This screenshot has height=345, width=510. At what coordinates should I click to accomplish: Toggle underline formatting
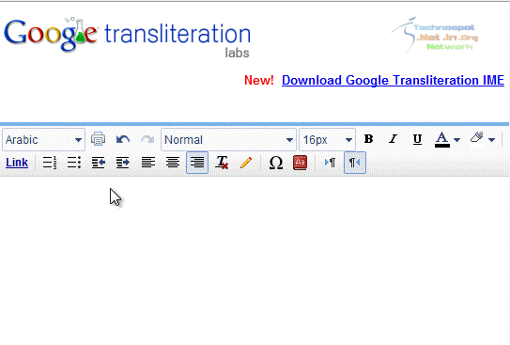click(x=417, y=139)
